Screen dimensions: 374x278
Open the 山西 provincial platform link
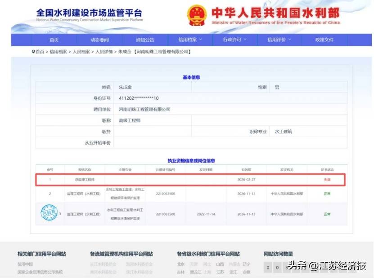click(x=220, y=264)
